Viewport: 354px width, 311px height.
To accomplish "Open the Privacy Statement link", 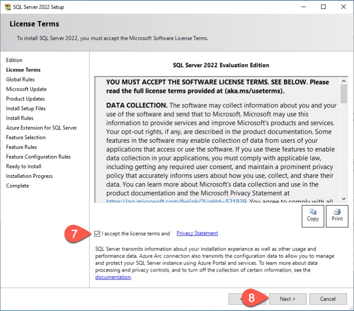I will 197,233.
